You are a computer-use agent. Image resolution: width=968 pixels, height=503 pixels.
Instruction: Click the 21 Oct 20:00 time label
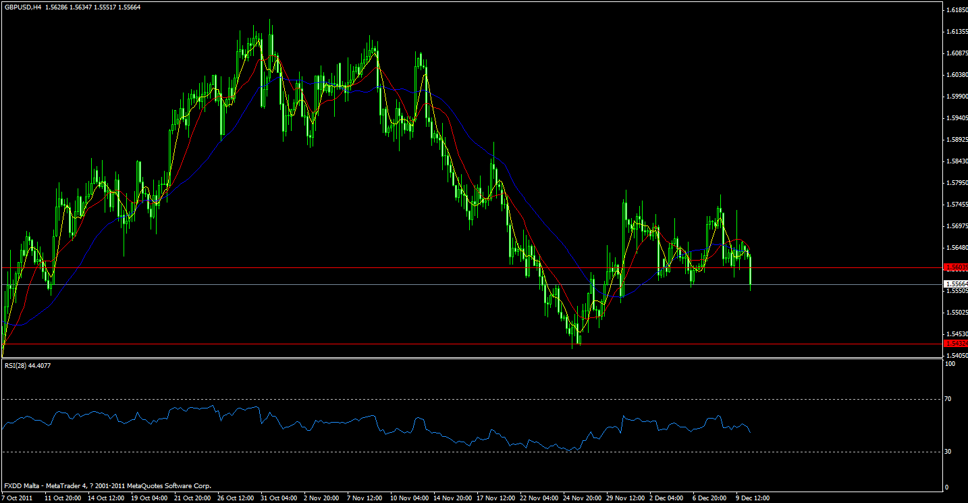(194, 498)
